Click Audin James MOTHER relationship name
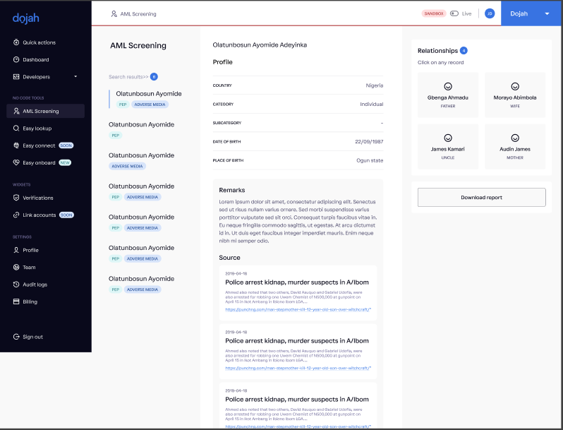This screenshot has width=563, height=430. pyautogui.click(x=515, y=149)
